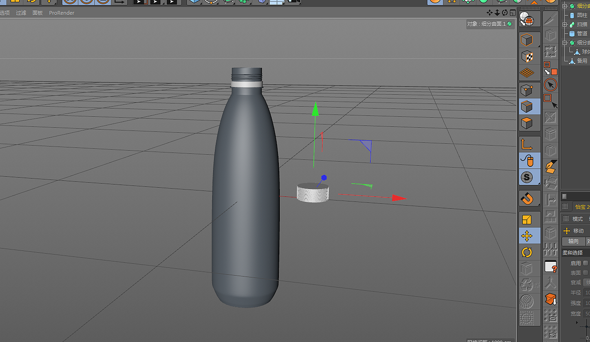Activate the Workplane orange grid icon
590x342 pixels.
point(527,73)
